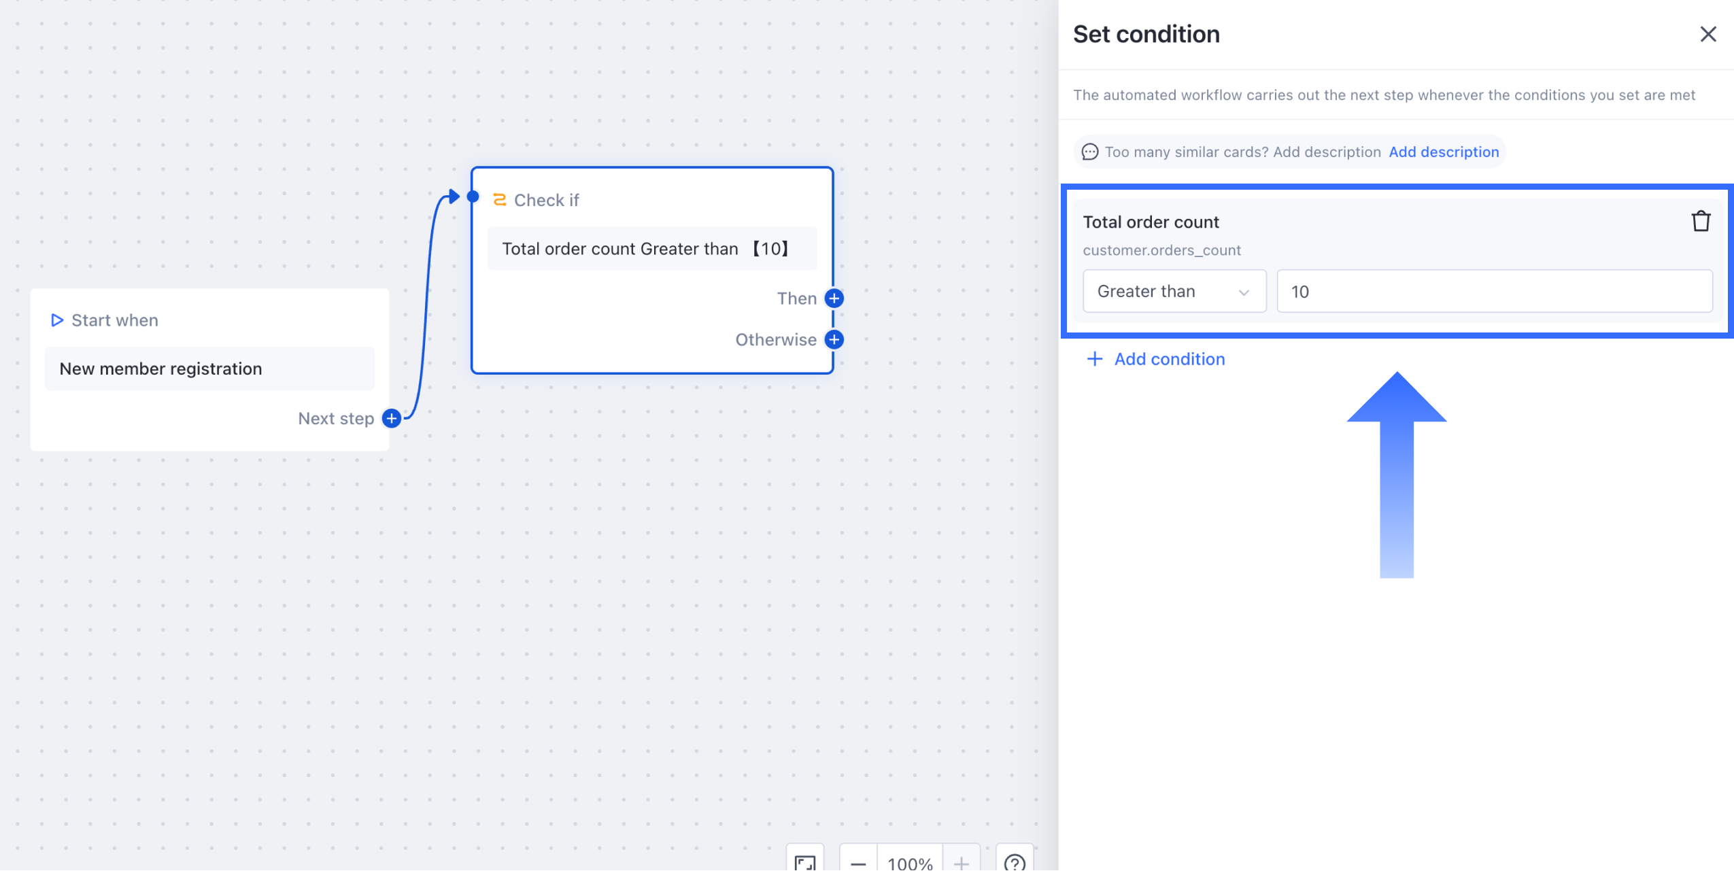Click the speech bubble description icon
This screenshot has width=1734, height=871.
tap(1090, 152)
